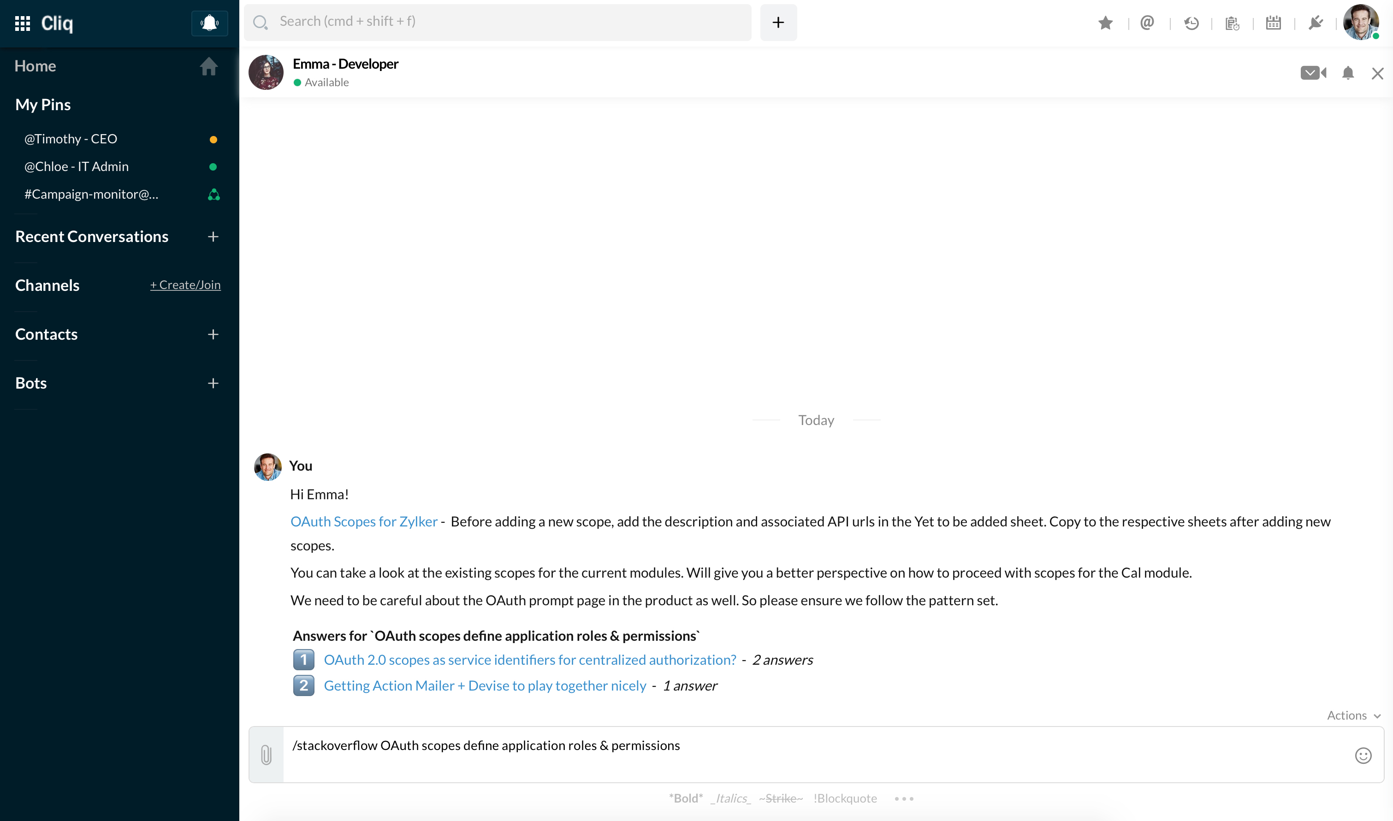The height and width of the screenshot is (821, 1393).
Task: Click the number 2 result badge
Action: coord(304,686)
